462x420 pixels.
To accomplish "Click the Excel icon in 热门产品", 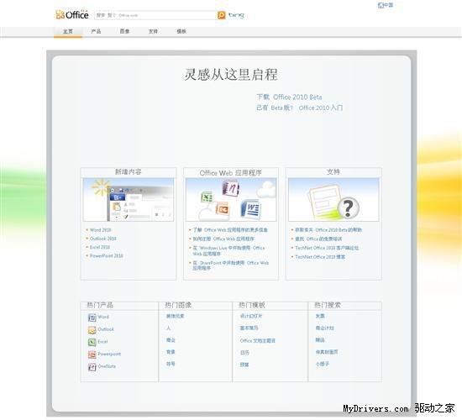I will point(92,342).
